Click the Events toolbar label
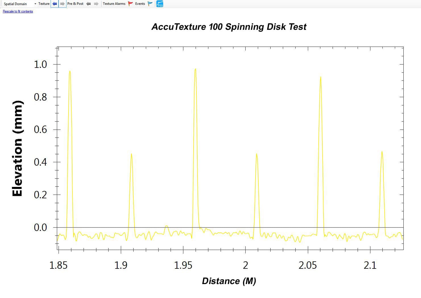This screenshot has height=298, width=421. click(140, 4)
